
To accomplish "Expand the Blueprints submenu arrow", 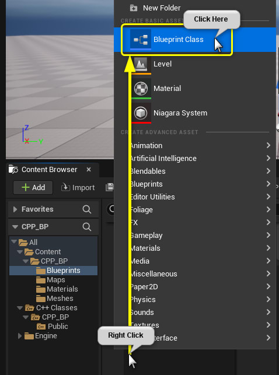I will [x=268, y=184].
